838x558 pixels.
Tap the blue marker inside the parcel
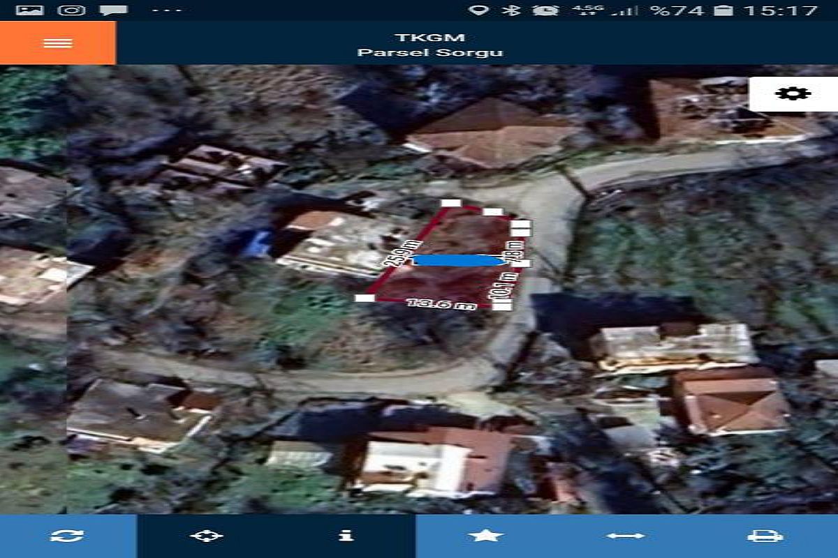coord(458,260)
